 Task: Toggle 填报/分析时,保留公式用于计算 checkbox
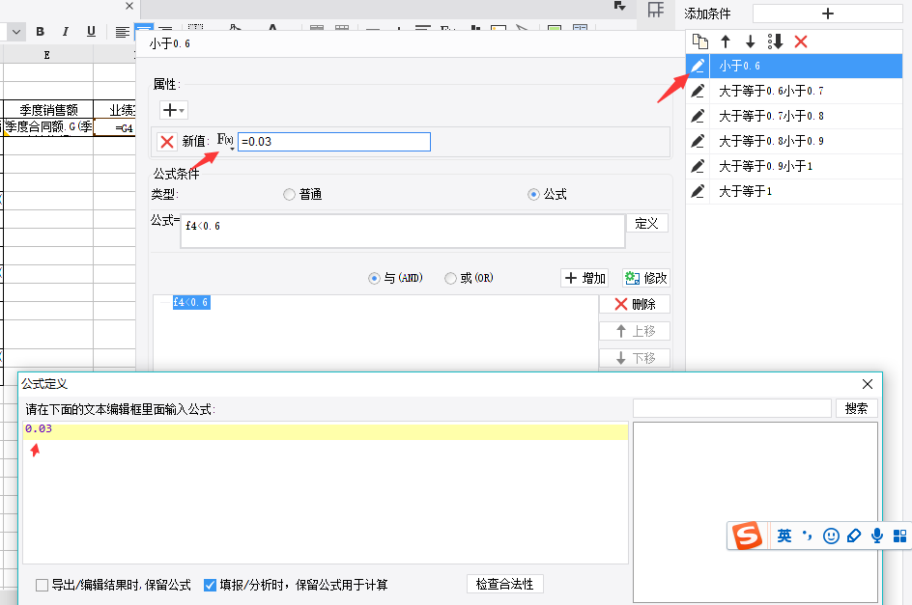(210, 586)
